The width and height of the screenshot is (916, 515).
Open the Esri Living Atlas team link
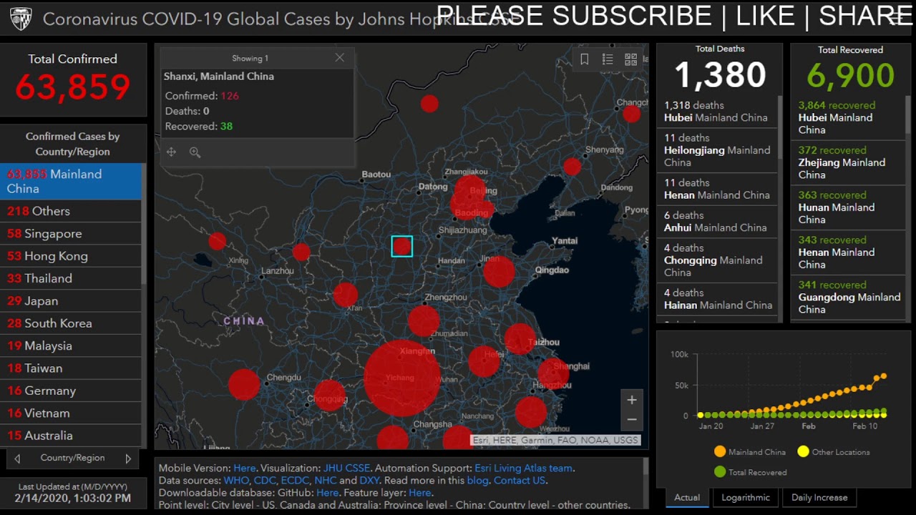(524, 469)
